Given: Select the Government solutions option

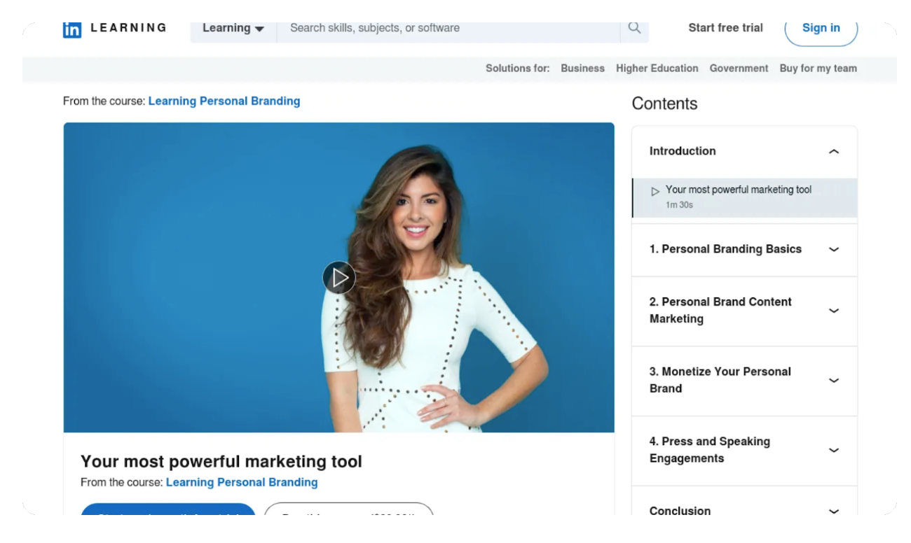Looking at the screenshot, I should (x=739, y=68).
